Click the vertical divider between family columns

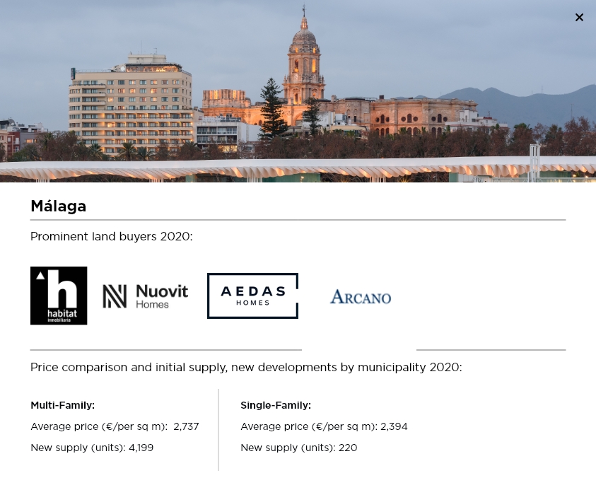point(218,429)
